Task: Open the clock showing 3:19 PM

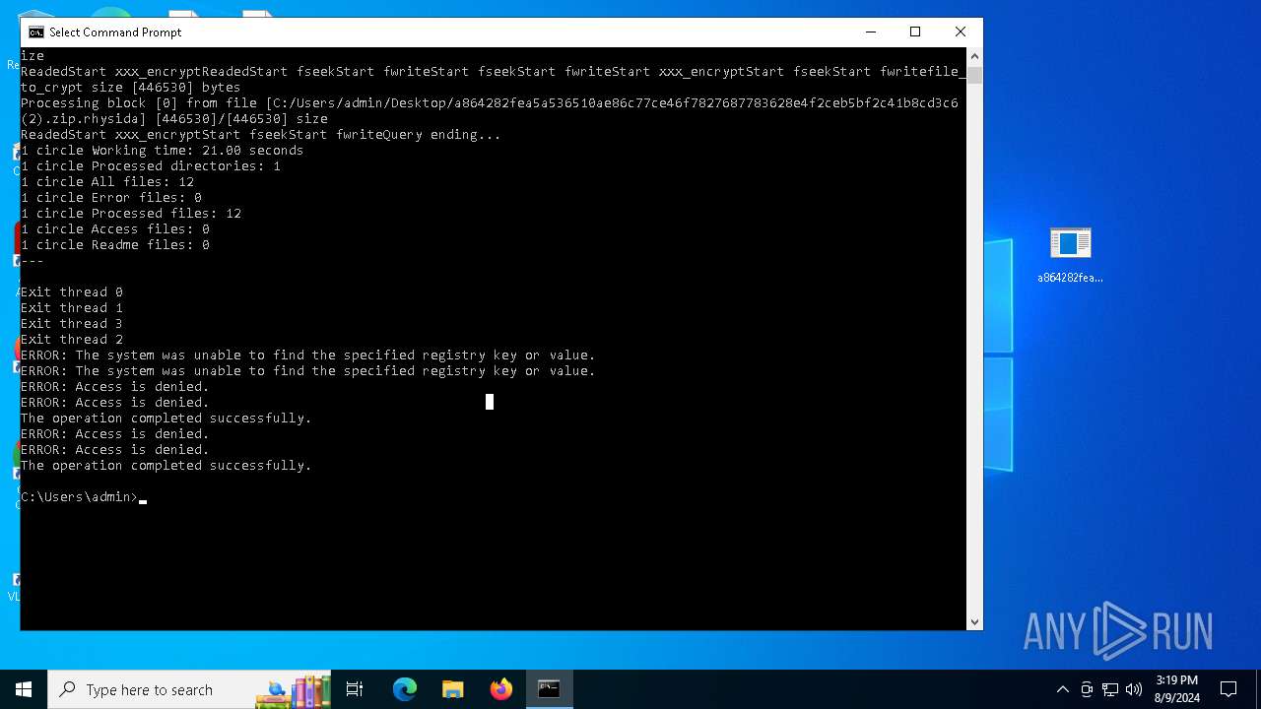Action: pos(1177,689)
